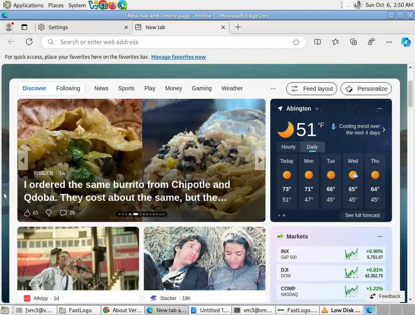
Task: Like the burrito story thumbs up
Action: [27, 213]
